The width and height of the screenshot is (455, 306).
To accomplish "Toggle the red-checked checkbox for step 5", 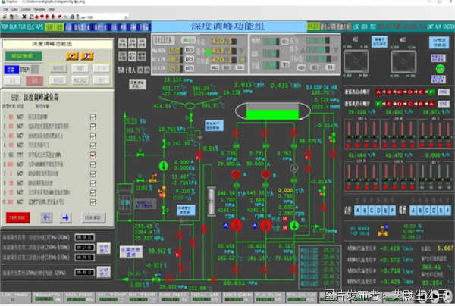I will click(93, 155).
